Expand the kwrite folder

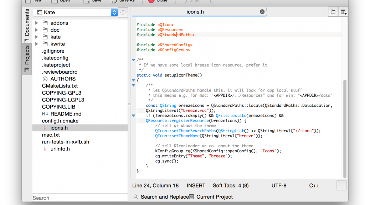37,44
